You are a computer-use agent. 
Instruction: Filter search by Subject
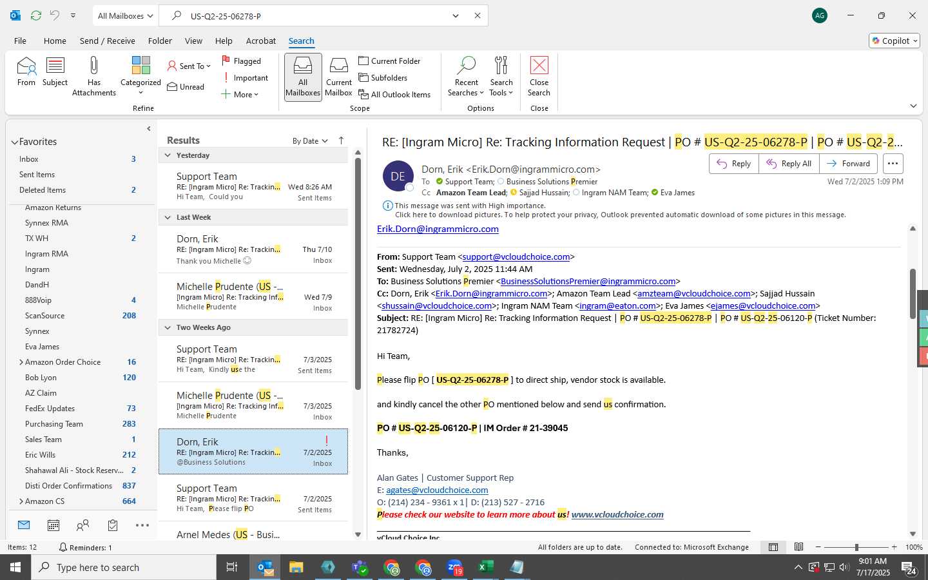pos(55,72)
